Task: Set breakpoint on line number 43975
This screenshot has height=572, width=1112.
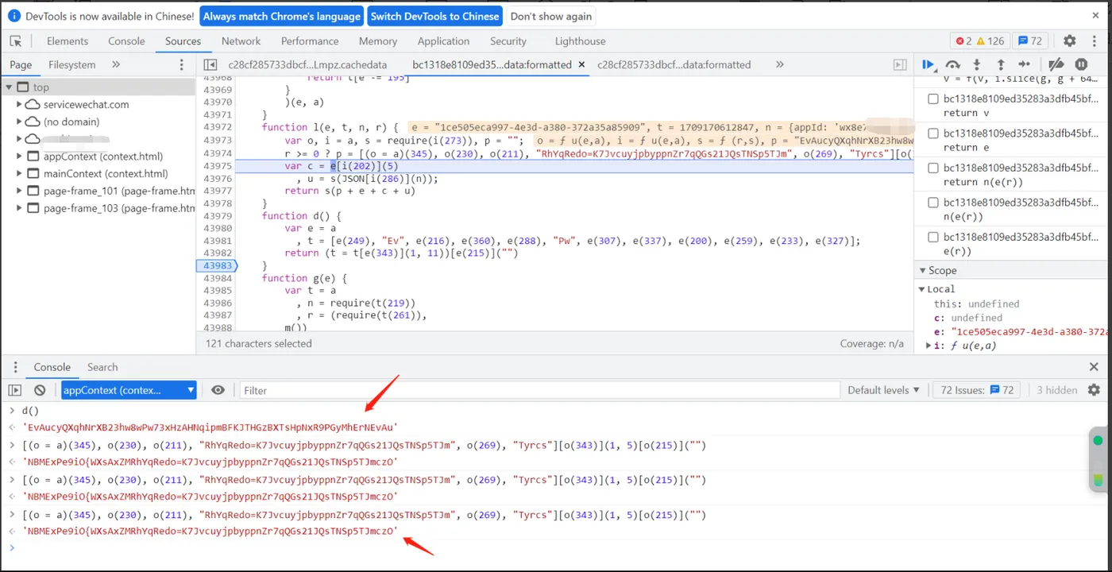Action: [218, 166]
